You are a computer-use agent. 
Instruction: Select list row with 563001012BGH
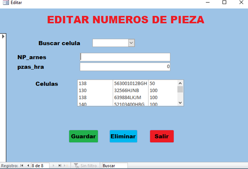tap(127, 83)
